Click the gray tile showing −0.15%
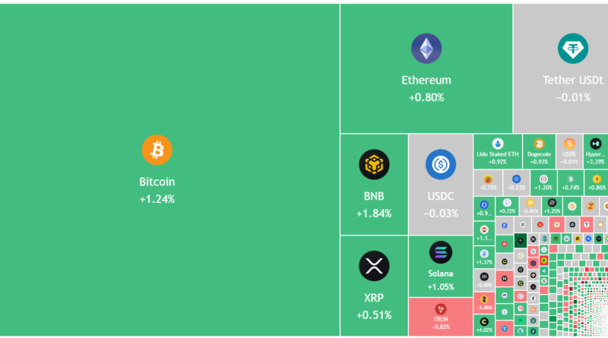This screenshot has height=338, width=608. [489, 182]
